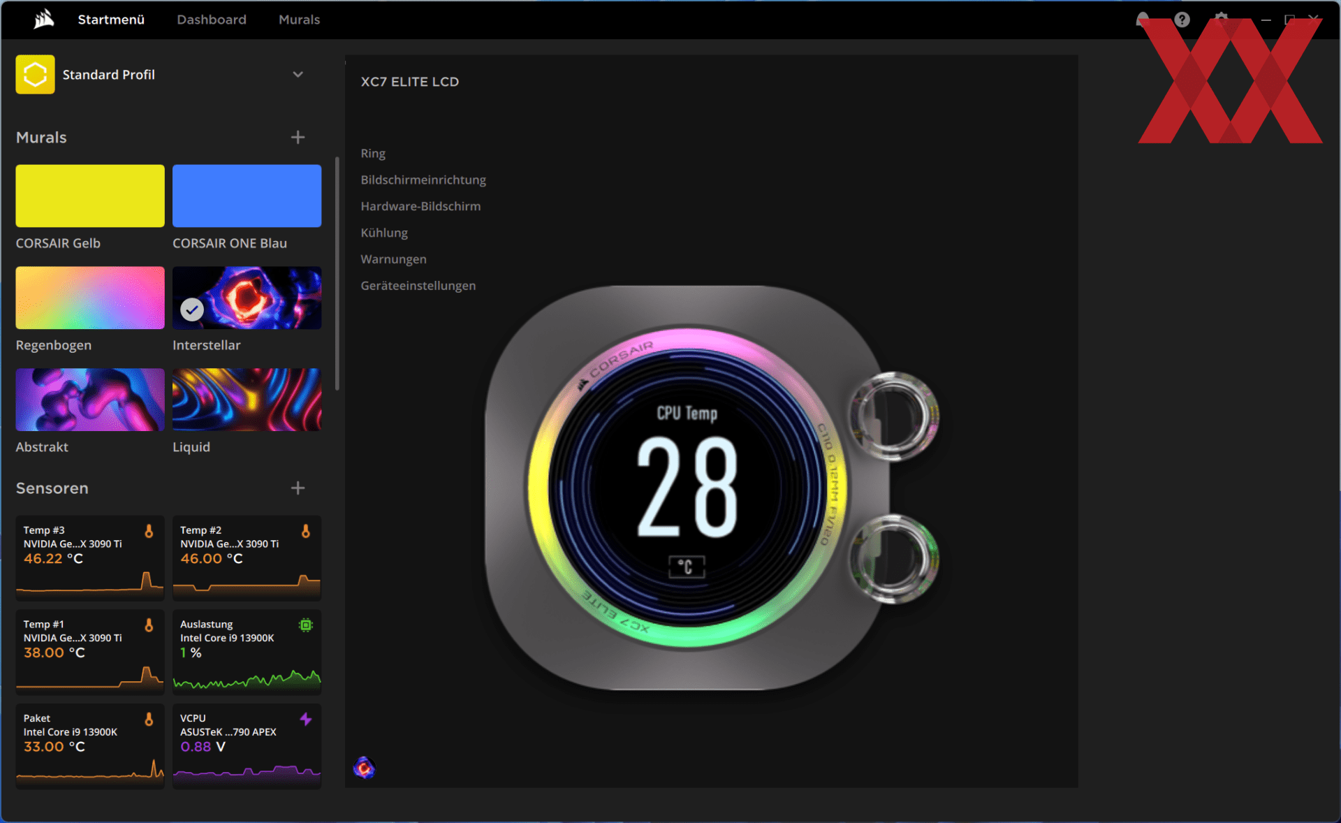Click thermometer icon on Temp #3 card

coord(149,531)
